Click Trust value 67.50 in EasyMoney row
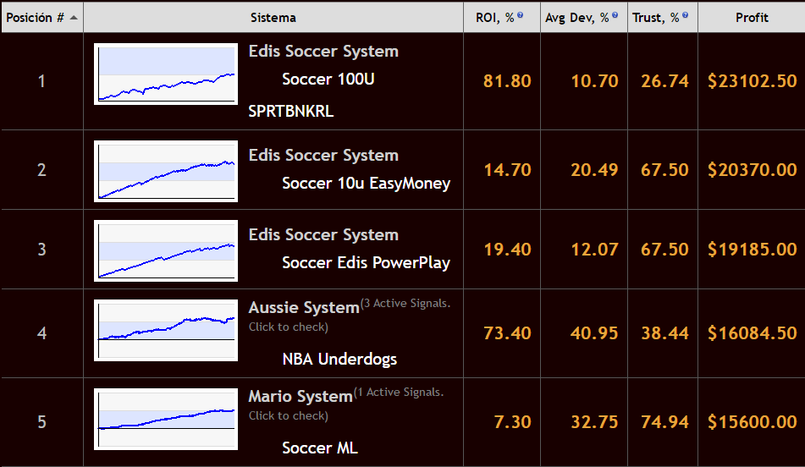 coord(664,170)
